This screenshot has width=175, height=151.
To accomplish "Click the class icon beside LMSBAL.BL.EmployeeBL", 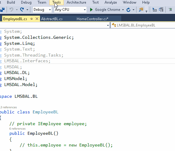I will point(114,25).
